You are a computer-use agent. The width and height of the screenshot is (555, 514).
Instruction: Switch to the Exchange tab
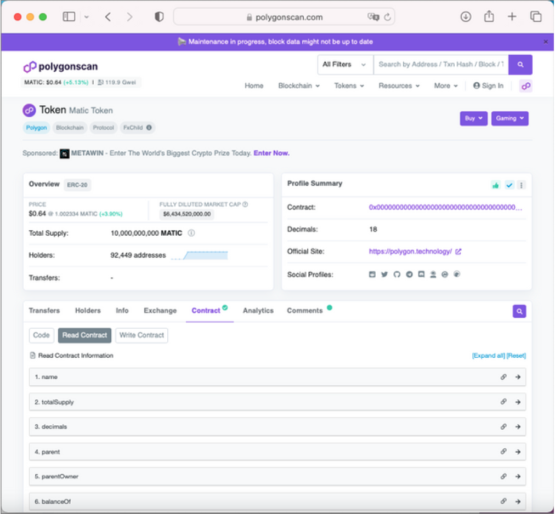[x=160, y=311]
